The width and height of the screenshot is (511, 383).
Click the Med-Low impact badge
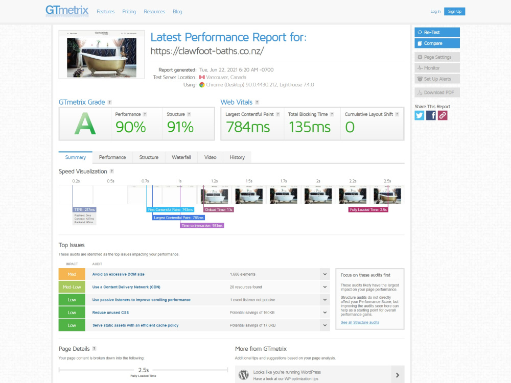[x=72, y=287]
